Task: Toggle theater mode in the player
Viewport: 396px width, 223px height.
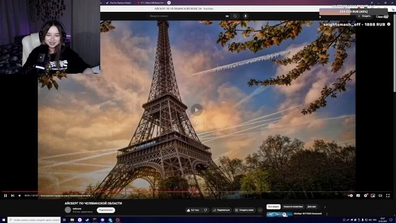Action: click(381, 196)
